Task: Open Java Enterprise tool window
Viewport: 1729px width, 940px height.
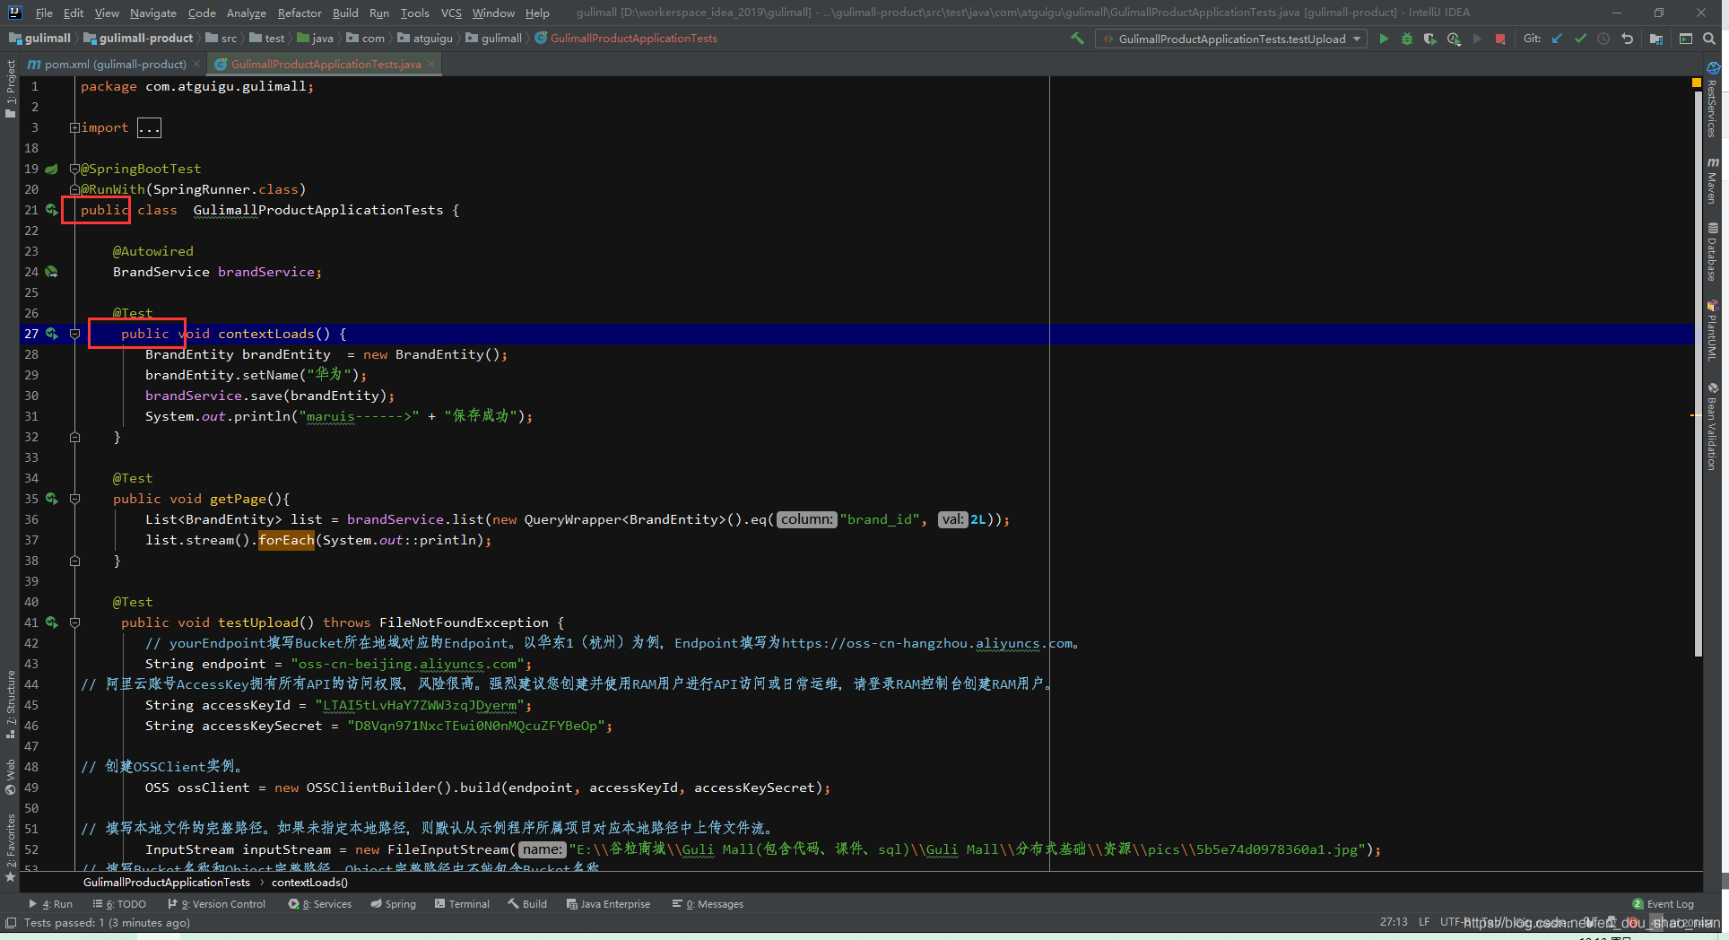Action: [608, 904]
